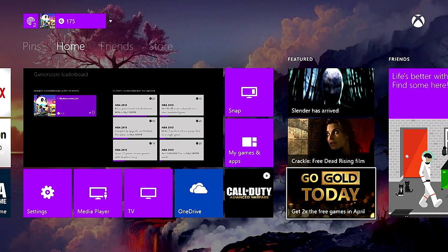Click disc icon on Call of Duty tile
This screenshot has width=448, height=252.
click(x=267, y=176)
